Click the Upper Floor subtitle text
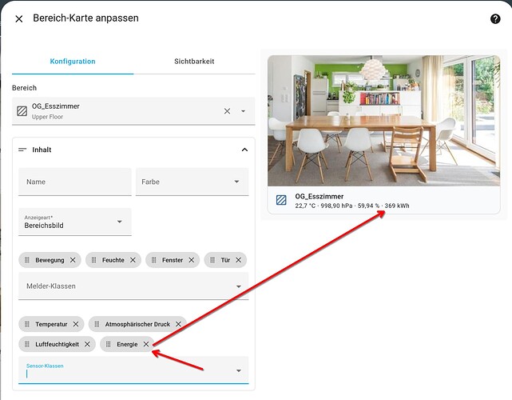Viewport: 512px width, 400px height. [x=47, y=117]
